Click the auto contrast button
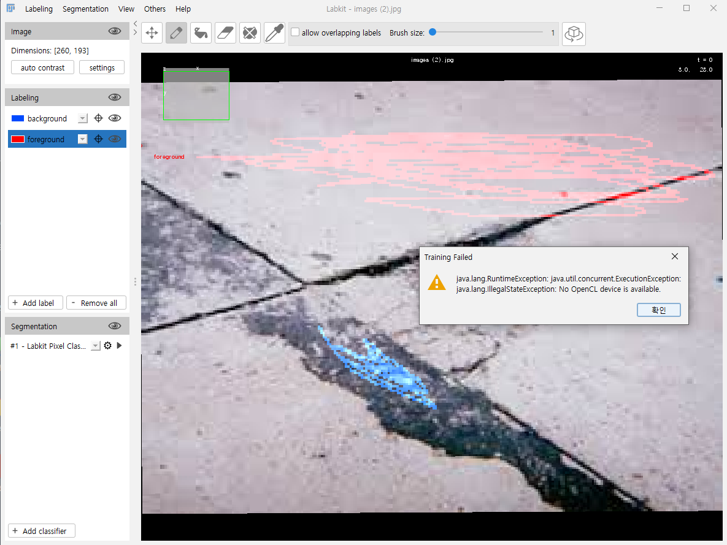The image size is (727, 545). (42, 67)
